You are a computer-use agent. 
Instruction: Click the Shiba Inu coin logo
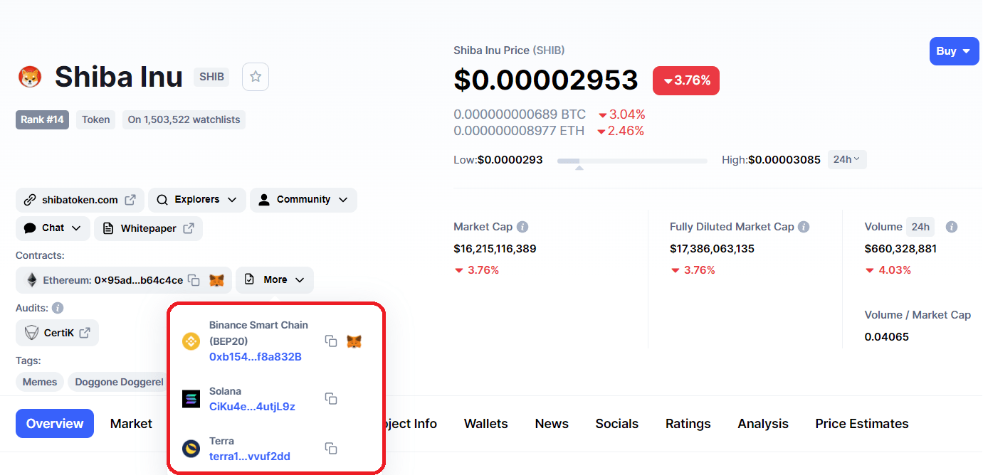30,77
